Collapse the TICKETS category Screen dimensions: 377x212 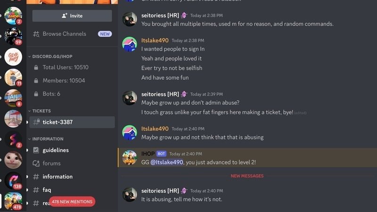pyautogui.click(x=40, y=111)
